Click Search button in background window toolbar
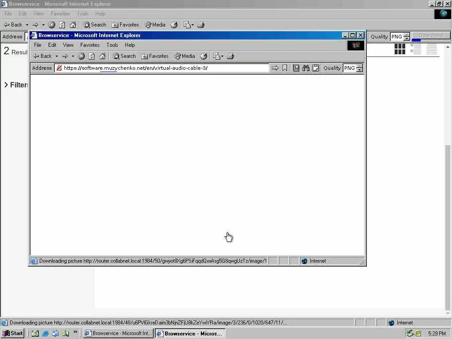 [x=94, y=25]
